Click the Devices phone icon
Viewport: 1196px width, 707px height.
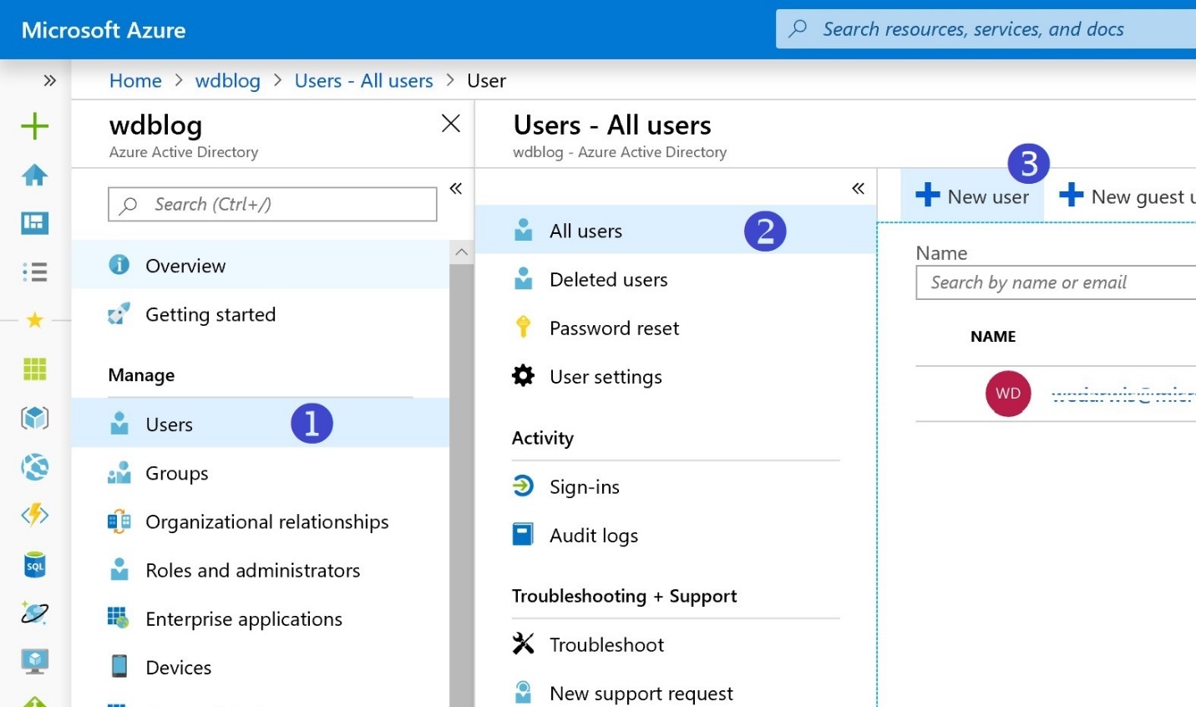coord(119,666)
